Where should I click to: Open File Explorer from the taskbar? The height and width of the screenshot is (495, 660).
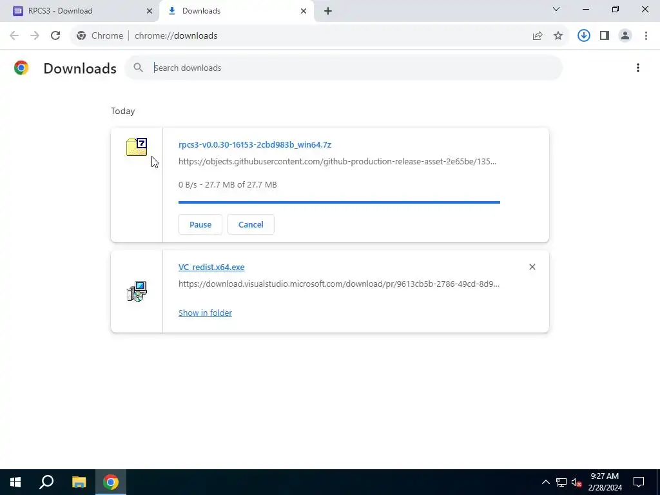pyautogui.click(x=79, y=482)
